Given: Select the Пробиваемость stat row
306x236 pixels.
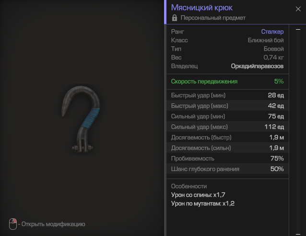Looking at the screenshot, I should 227,158.
